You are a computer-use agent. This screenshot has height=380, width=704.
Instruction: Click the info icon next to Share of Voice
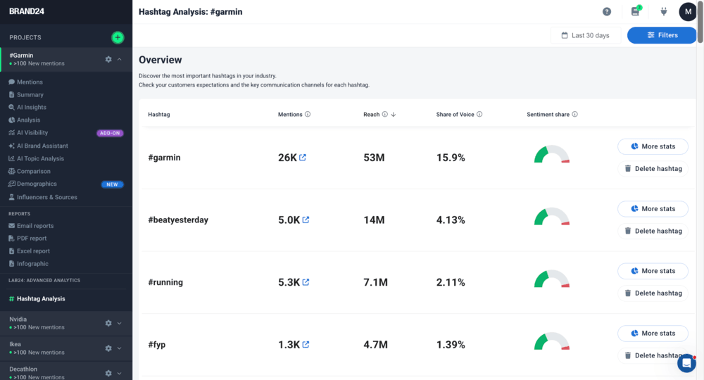pyautogui.click(x=480, y=114)
